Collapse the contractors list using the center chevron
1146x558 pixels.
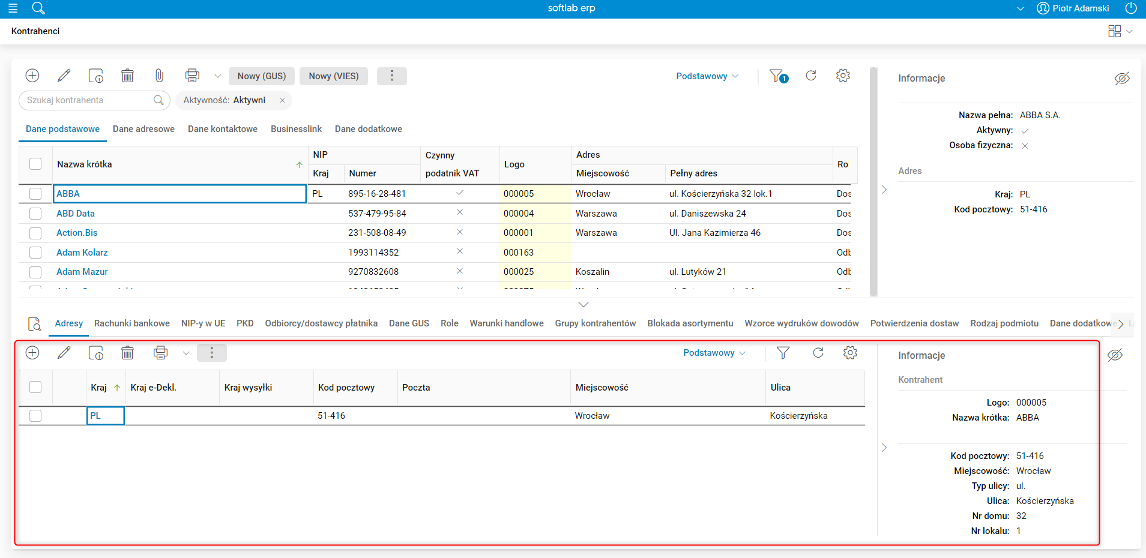pos(583,305)
